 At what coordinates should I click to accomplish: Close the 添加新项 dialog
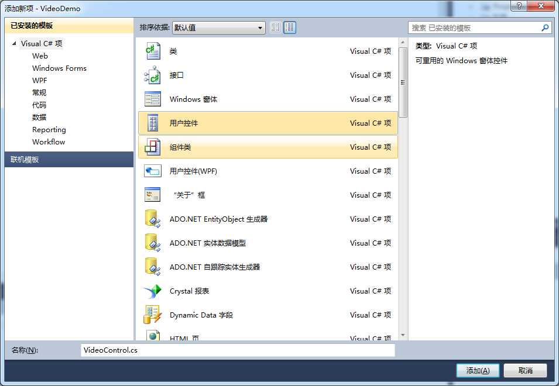pyautogui.click(x=541, y=6)
